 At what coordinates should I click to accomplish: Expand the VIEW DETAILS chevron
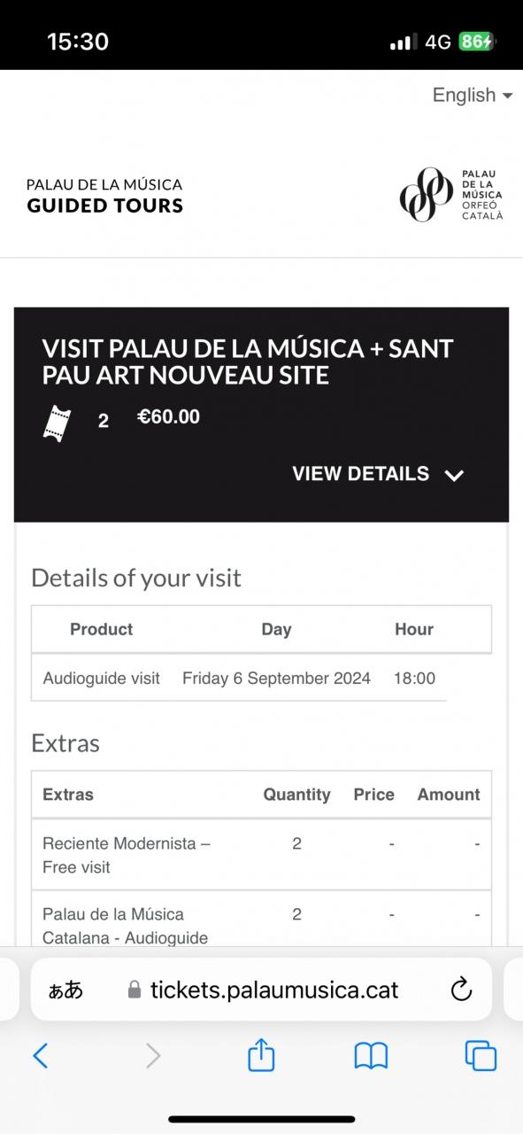[x=454, y=476]
